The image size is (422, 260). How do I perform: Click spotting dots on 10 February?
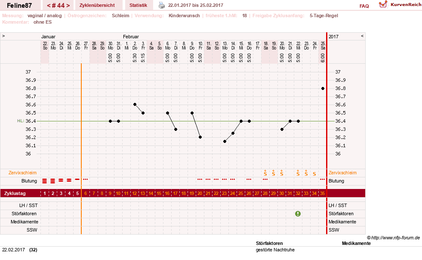[200, 179]
